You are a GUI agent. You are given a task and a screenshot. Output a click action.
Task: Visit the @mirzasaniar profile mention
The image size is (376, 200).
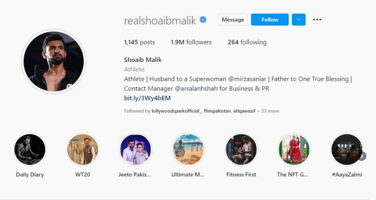247,79
